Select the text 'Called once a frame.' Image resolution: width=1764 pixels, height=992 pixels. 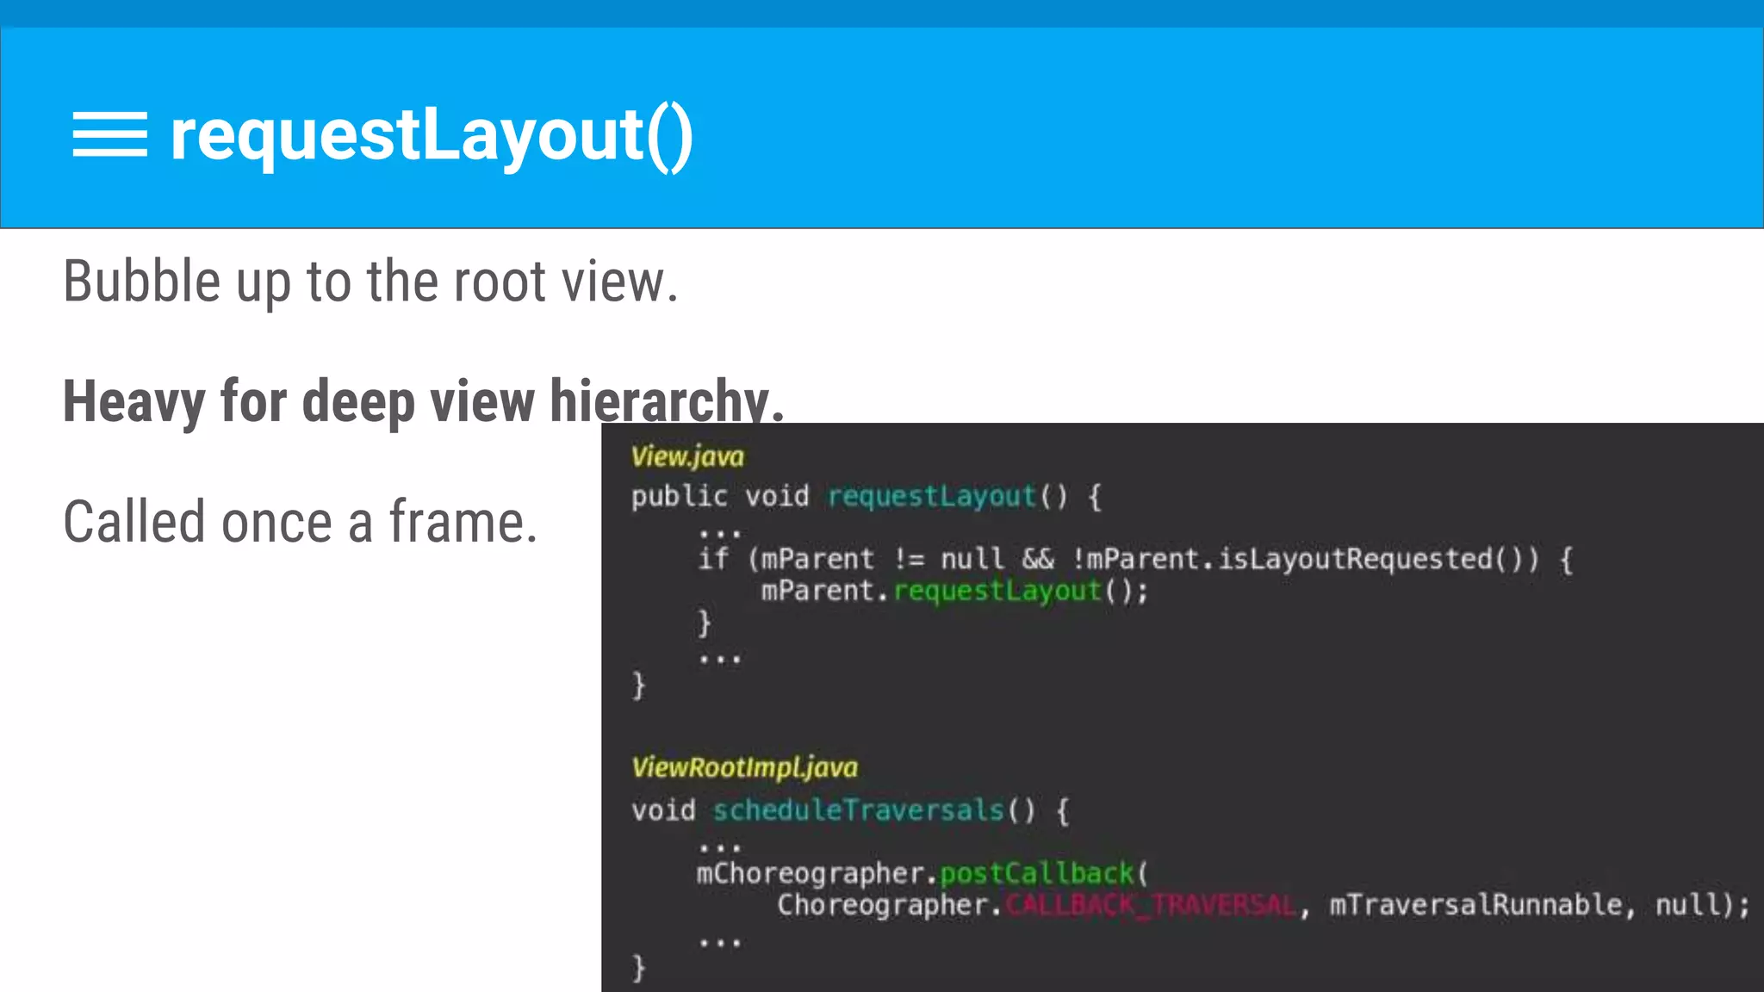[301, 522]
